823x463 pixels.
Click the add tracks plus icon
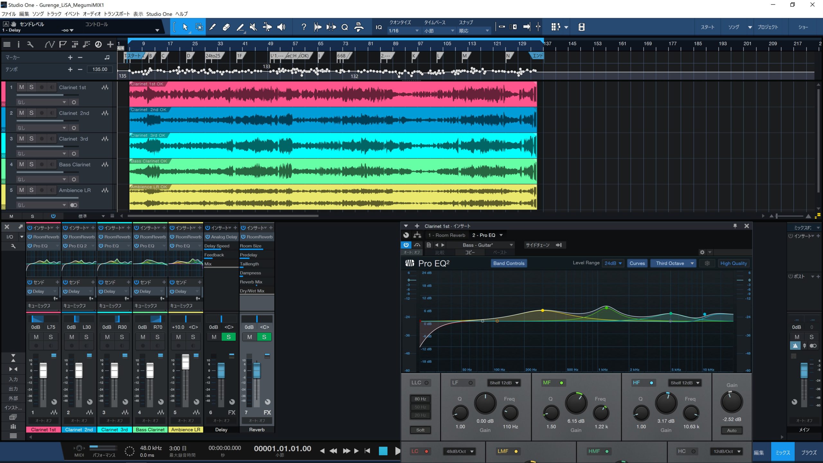point(110,44)
